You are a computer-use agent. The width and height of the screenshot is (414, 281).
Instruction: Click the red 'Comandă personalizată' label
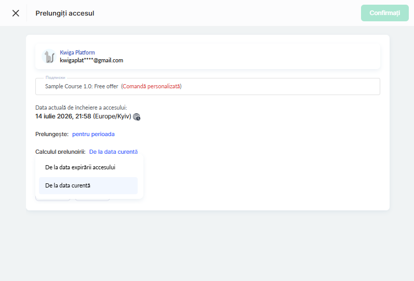[152, 86]
